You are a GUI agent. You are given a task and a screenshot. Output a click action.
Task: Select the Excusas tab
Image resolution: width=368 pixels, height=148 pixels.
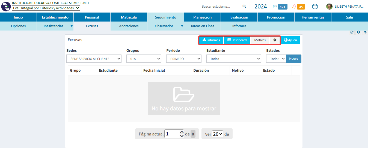[x=92, y=26]
